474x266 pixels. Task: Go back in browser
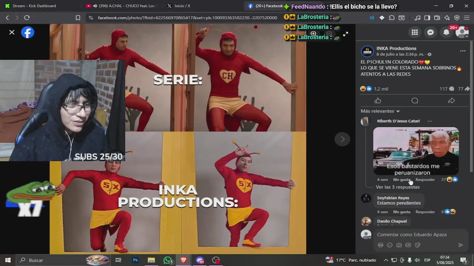[x=7, y=18]
